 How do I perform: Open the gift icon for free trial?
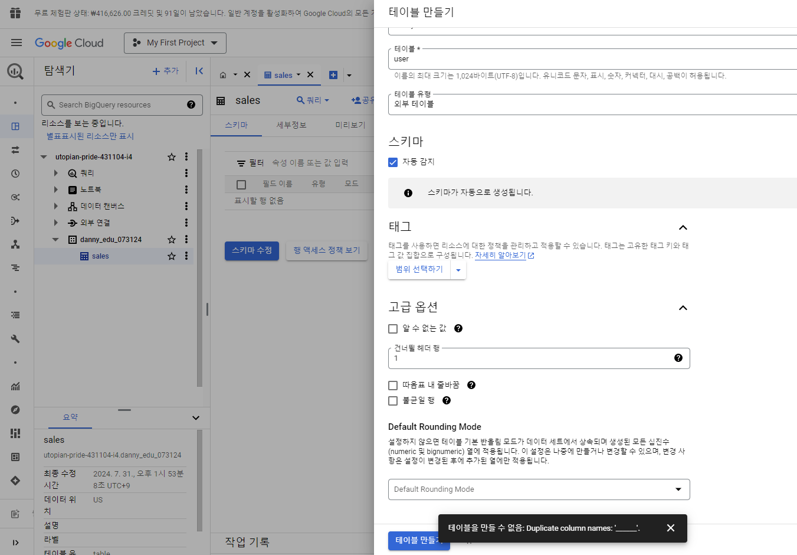pos(15,13)
